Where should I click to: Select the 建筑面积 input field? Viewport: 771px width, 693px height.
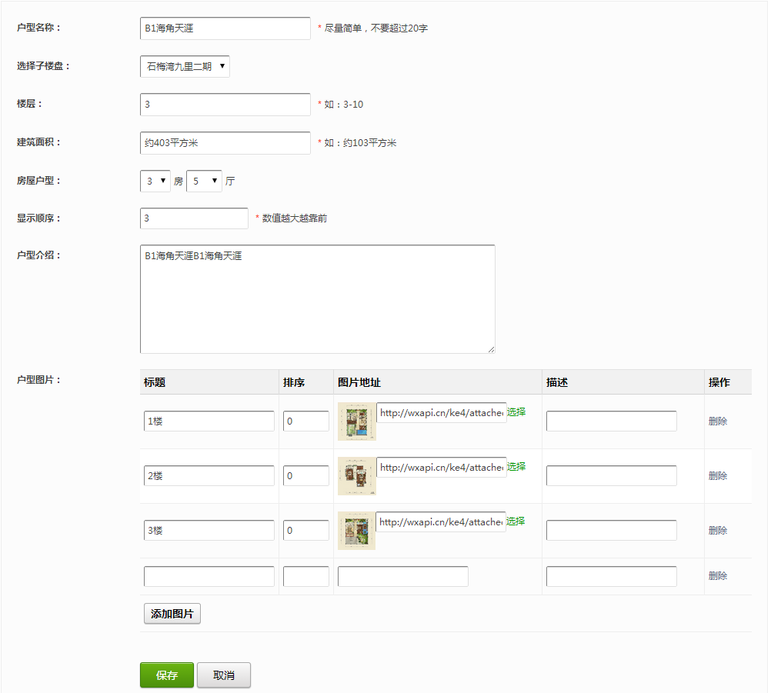click(225, 143)
